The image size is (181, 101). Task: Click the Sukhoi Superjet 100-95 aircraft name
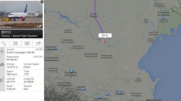click(20, 53)
